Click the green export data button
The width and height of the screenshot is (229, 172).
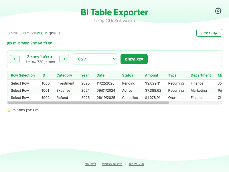coord(134,59)
